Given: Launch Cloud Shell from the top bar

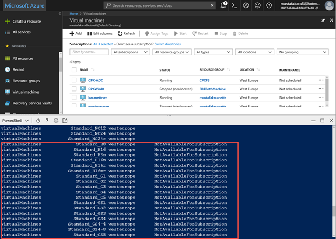Looking at the screenshot, I should 235,5.
